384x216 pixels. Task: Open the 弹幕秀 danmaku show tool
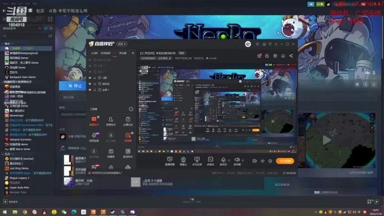pos(111,153)
